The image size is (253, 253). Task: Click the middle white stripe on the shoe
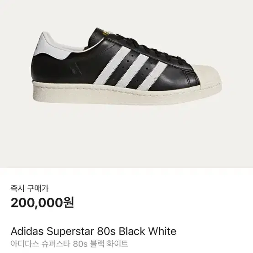132,70
